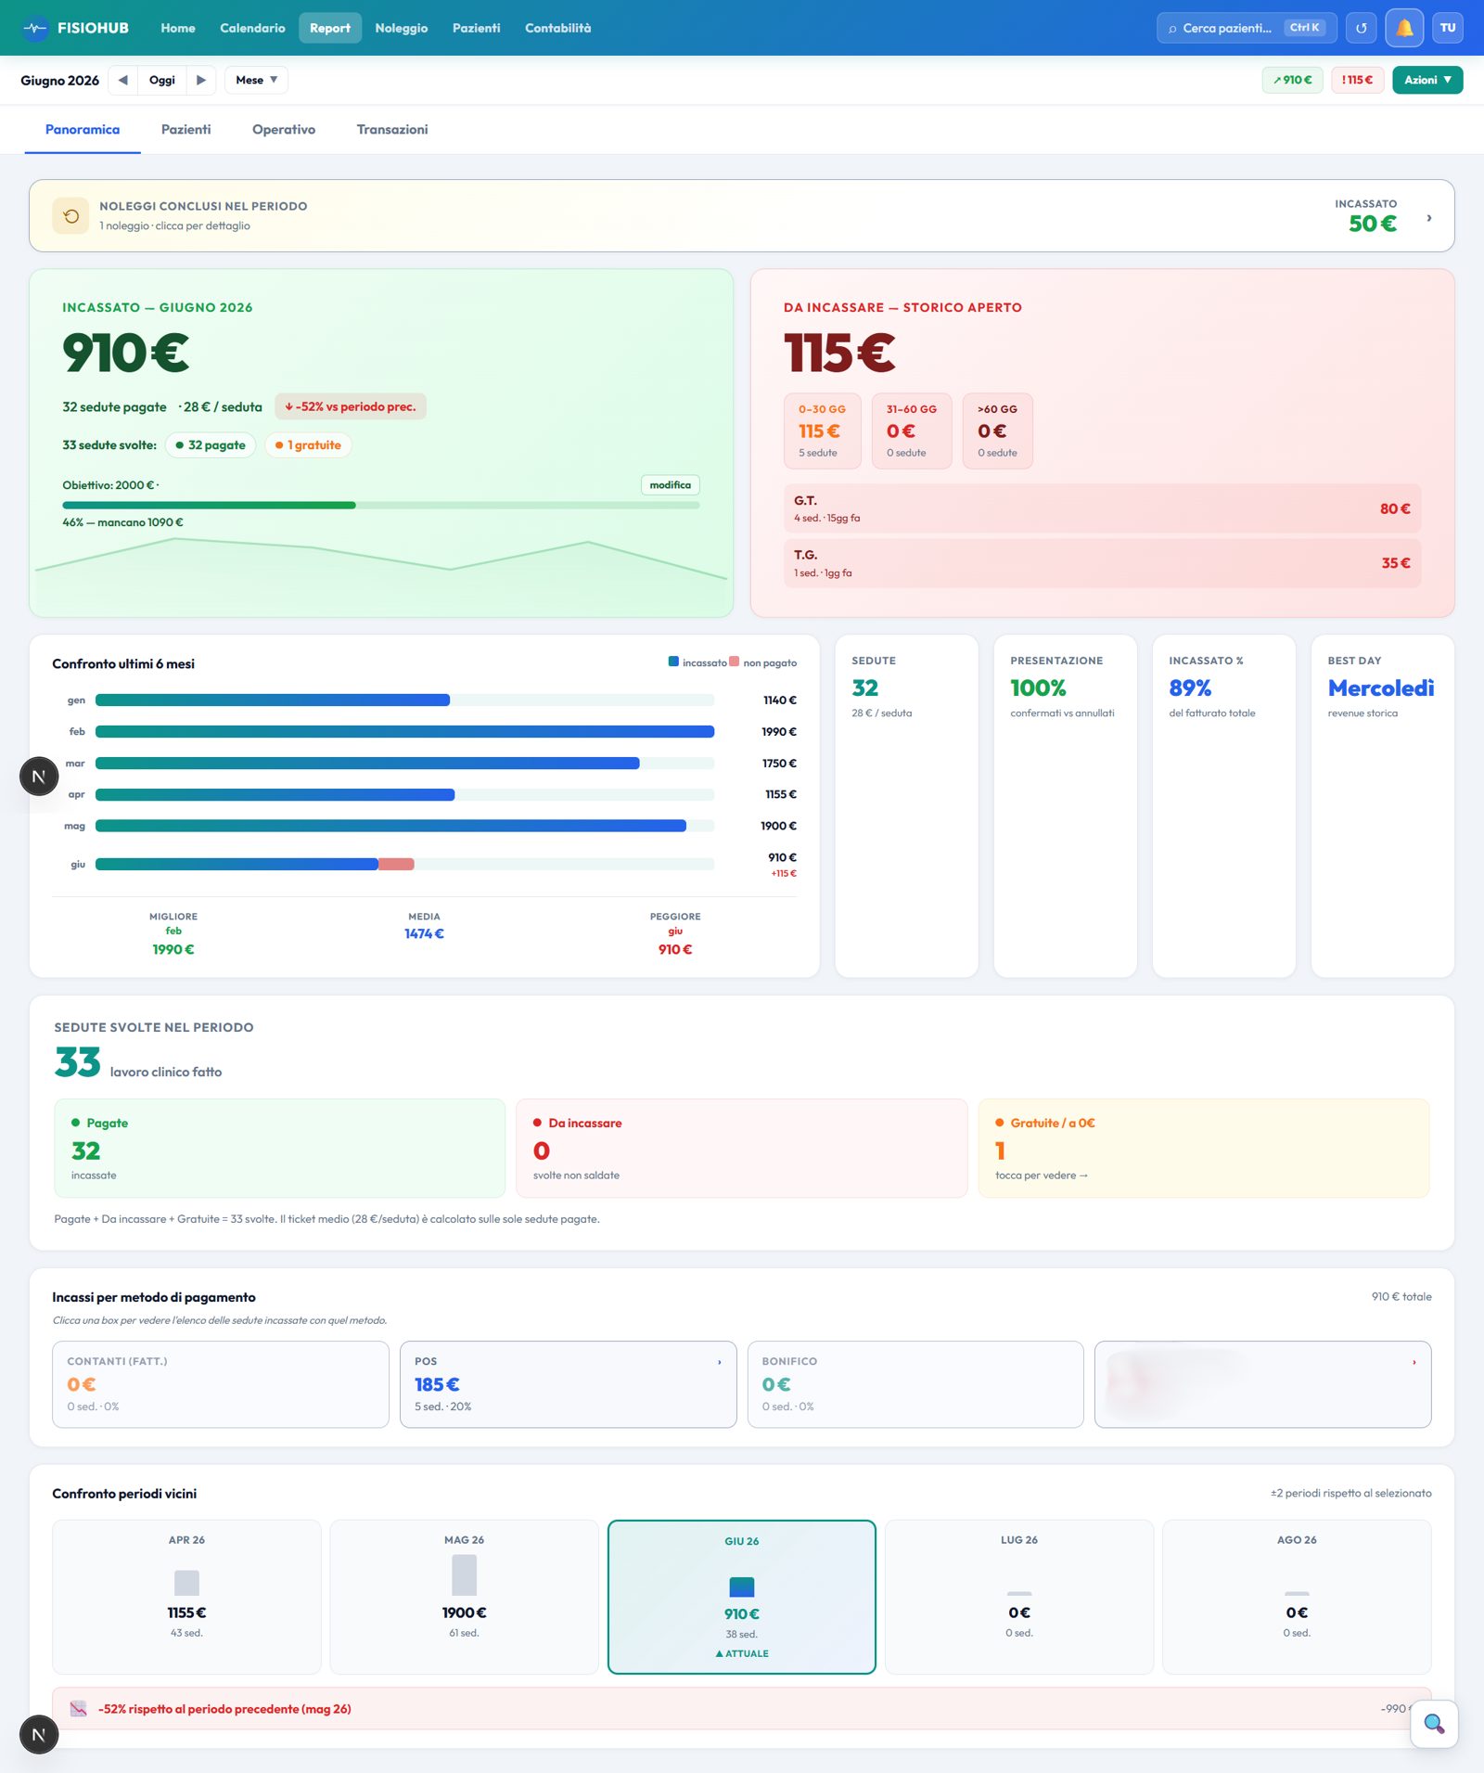The width and height of the screenshot is (1484, 1773).
Task: Open the Noleggio menu item
Action: pos(402,28)
